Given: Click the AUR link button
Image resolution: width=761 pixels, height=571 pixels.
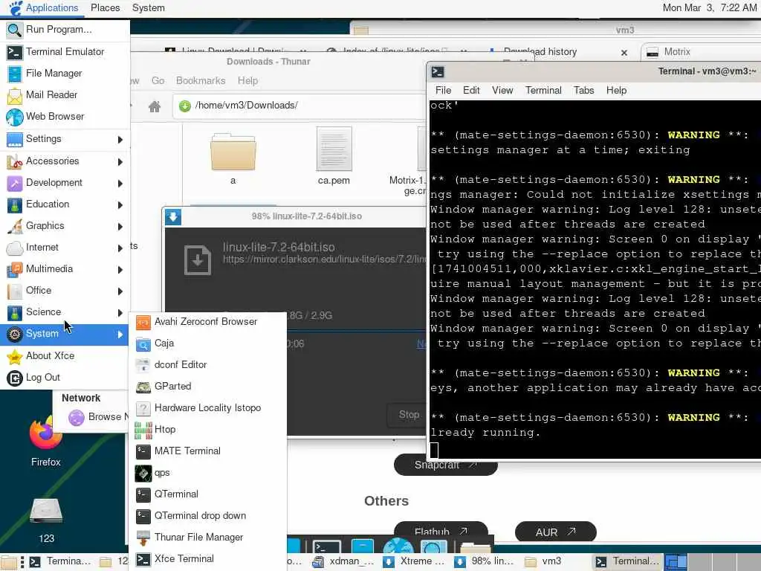Looking at the screenshot, I should [x=555, y=532].
